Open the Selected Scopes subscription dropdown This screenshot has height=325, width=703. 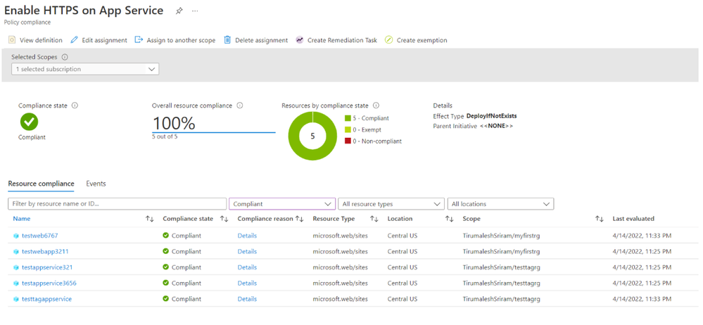(85, 69)
